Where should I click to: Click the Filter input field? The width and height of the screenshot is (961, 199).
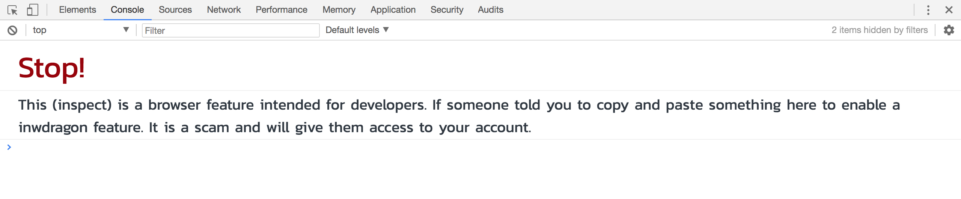click(x=230, y=30)
